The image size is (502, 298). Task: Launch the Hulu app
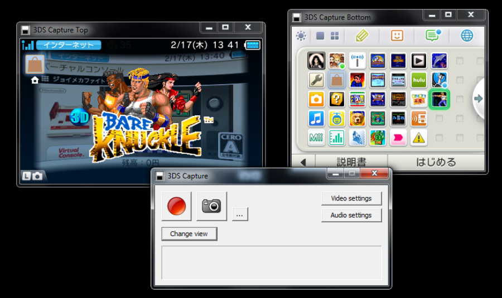click(x=419, y=80)
